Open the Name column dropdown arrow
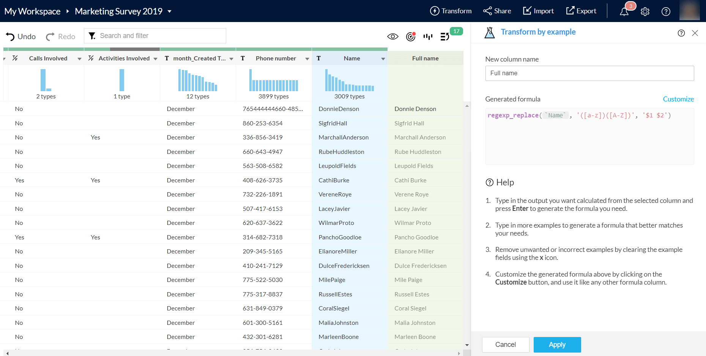706x356 pixels. tap(383, 59)
